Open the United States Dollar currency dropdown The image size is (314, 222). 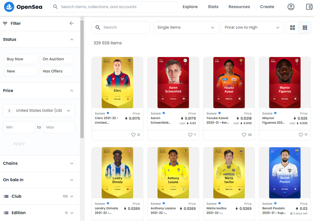(x=39, y=110)
